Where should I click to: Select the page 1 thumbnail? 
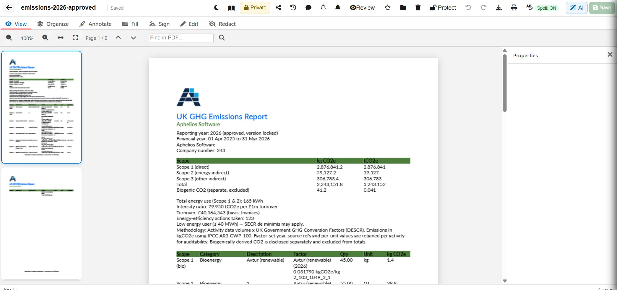pyautogui.click(x=41, y=107)
